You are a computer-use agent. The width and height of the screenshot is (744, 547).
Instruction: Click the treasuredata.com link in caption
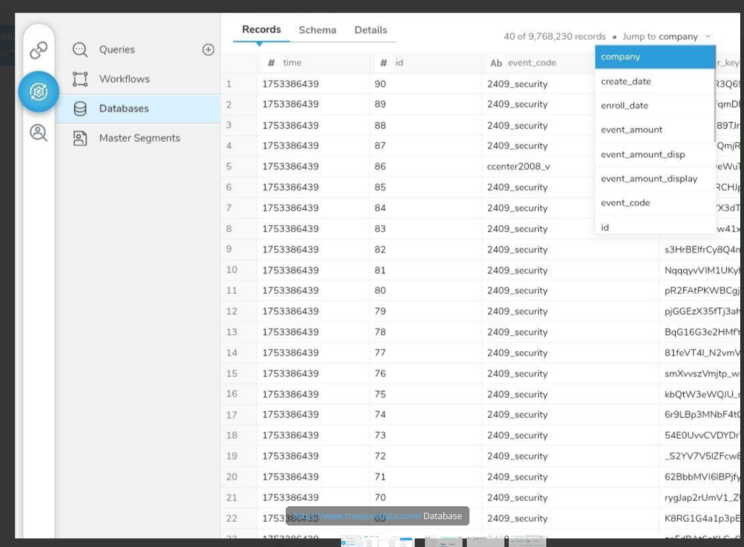point(357,516)
